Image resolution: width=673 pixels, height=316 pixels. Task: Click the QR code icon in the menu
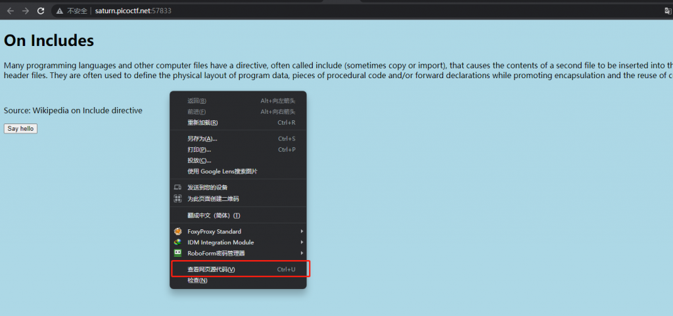[177, 198]
